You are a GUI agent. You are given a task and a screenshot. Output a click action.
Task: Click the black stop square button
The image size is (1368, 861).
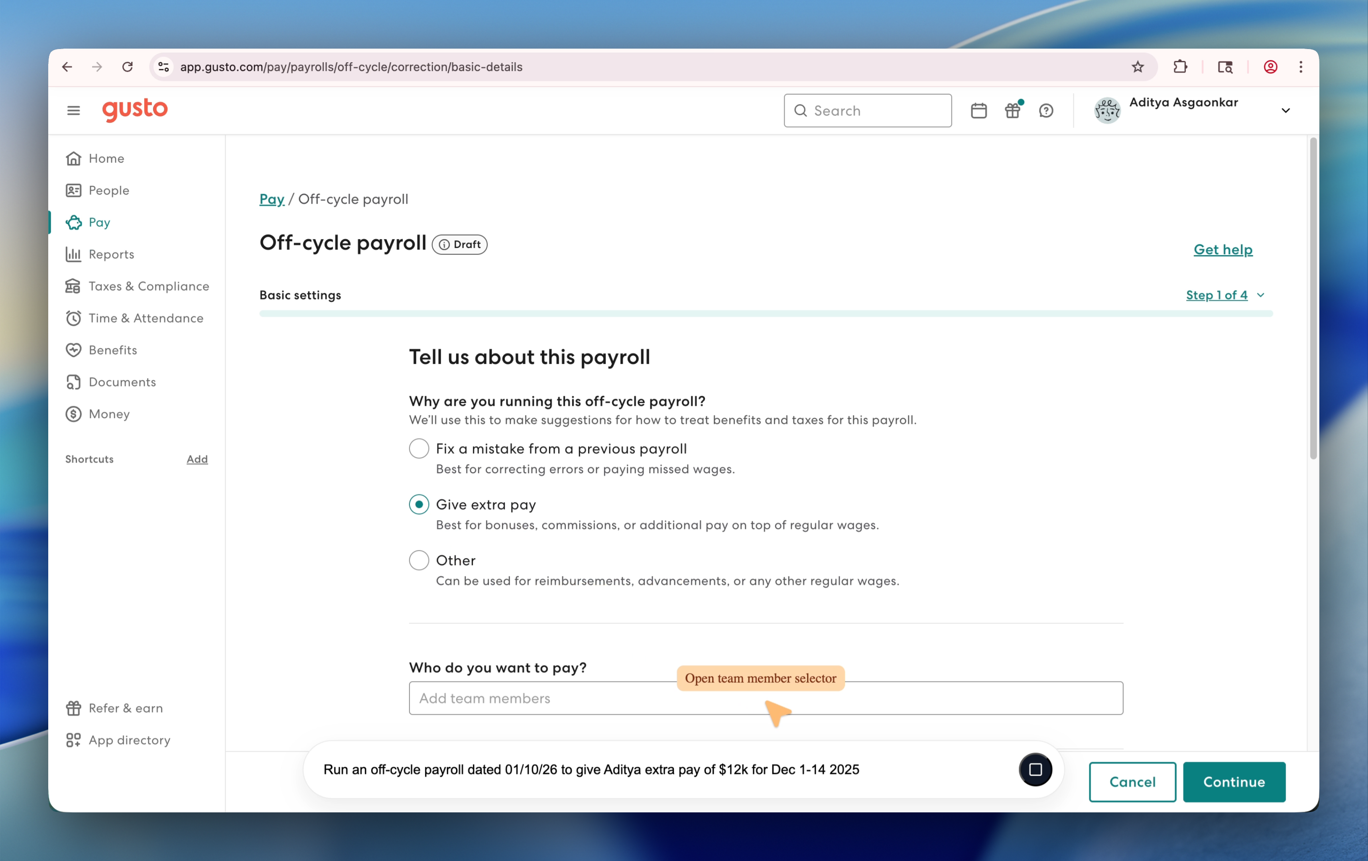pyautogui.click(x=1035, y=769)
